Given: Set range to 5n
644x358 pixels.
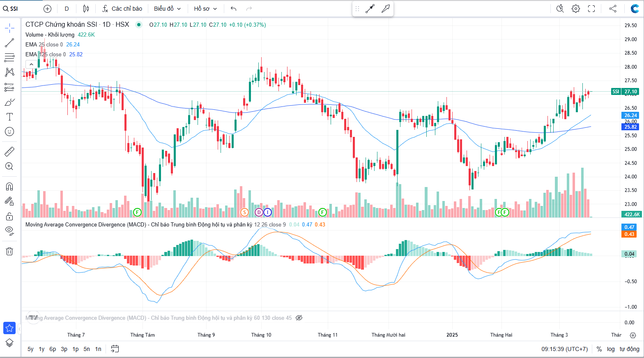Looking at the screenshot, I should point(87,349).
